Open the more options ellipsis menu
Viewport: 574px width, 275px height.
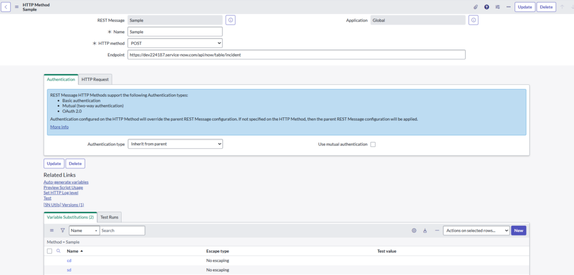[x=508, y=7]
